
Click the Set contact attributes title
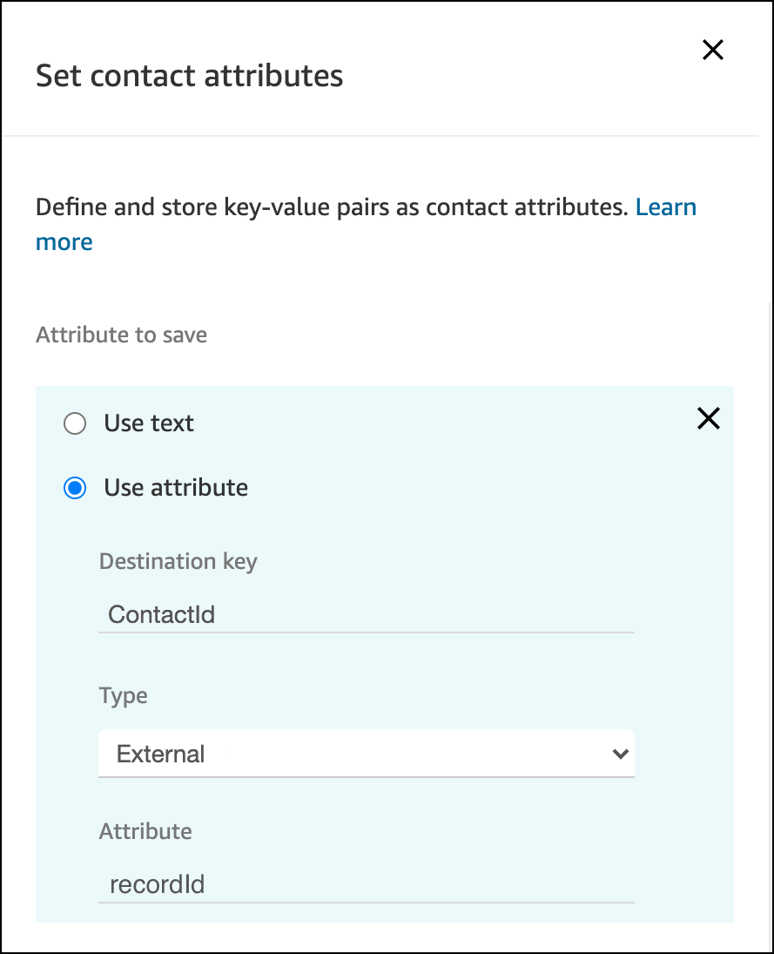click(189, 76)
